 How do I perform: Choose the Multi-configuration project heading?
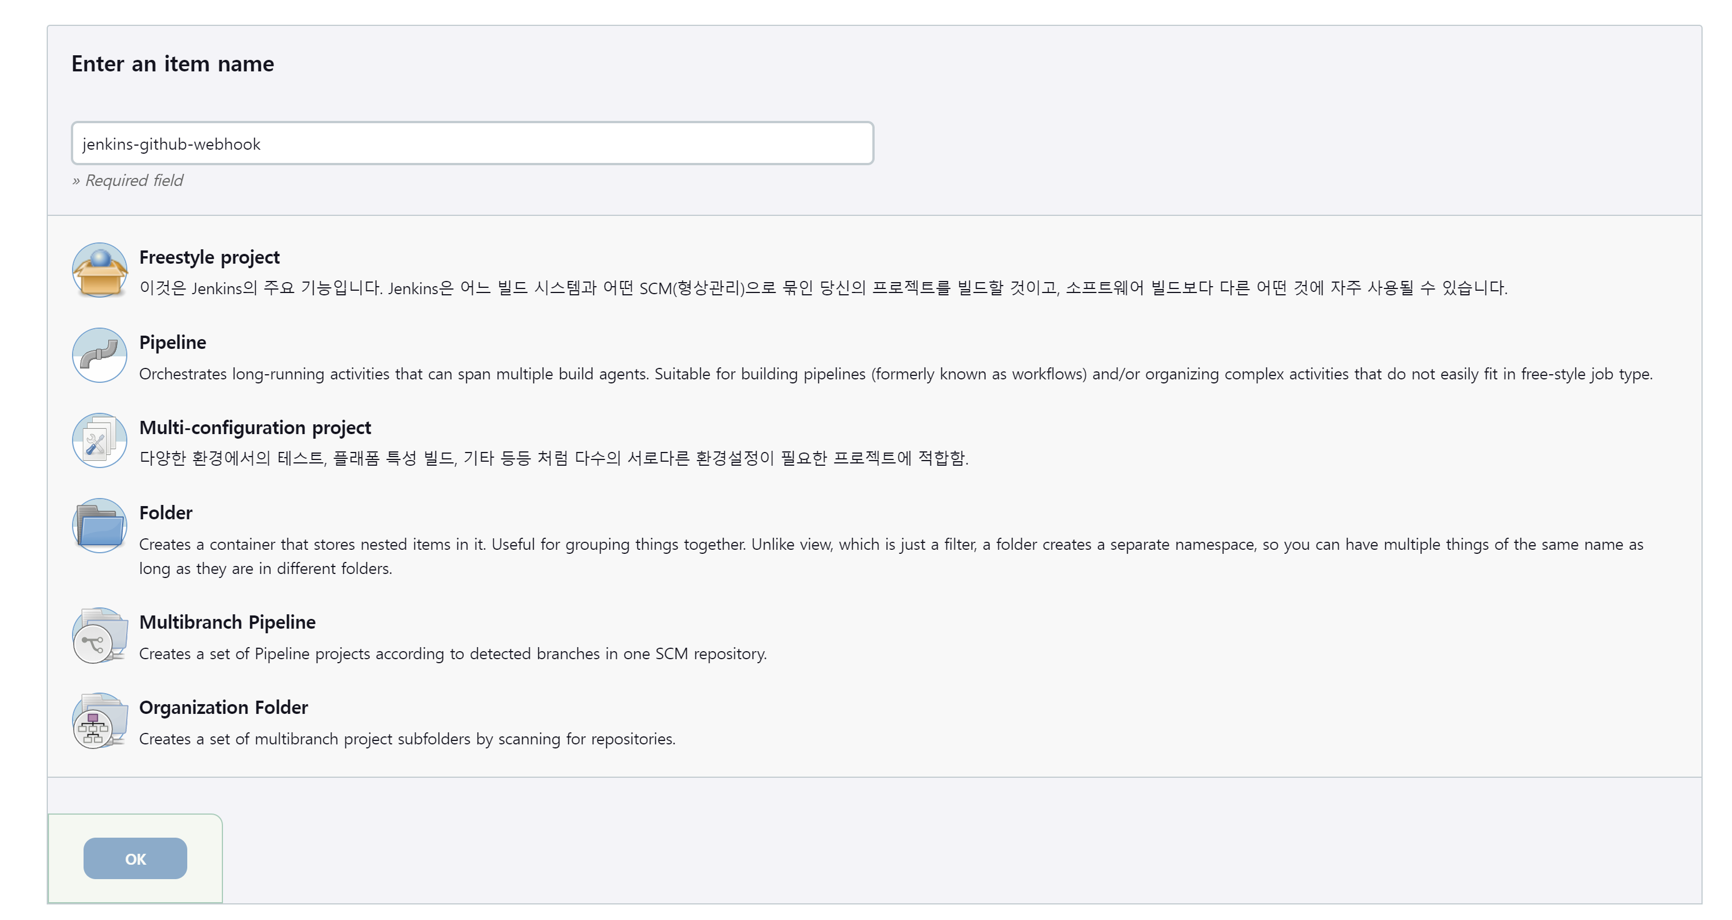tap(255, 428)
